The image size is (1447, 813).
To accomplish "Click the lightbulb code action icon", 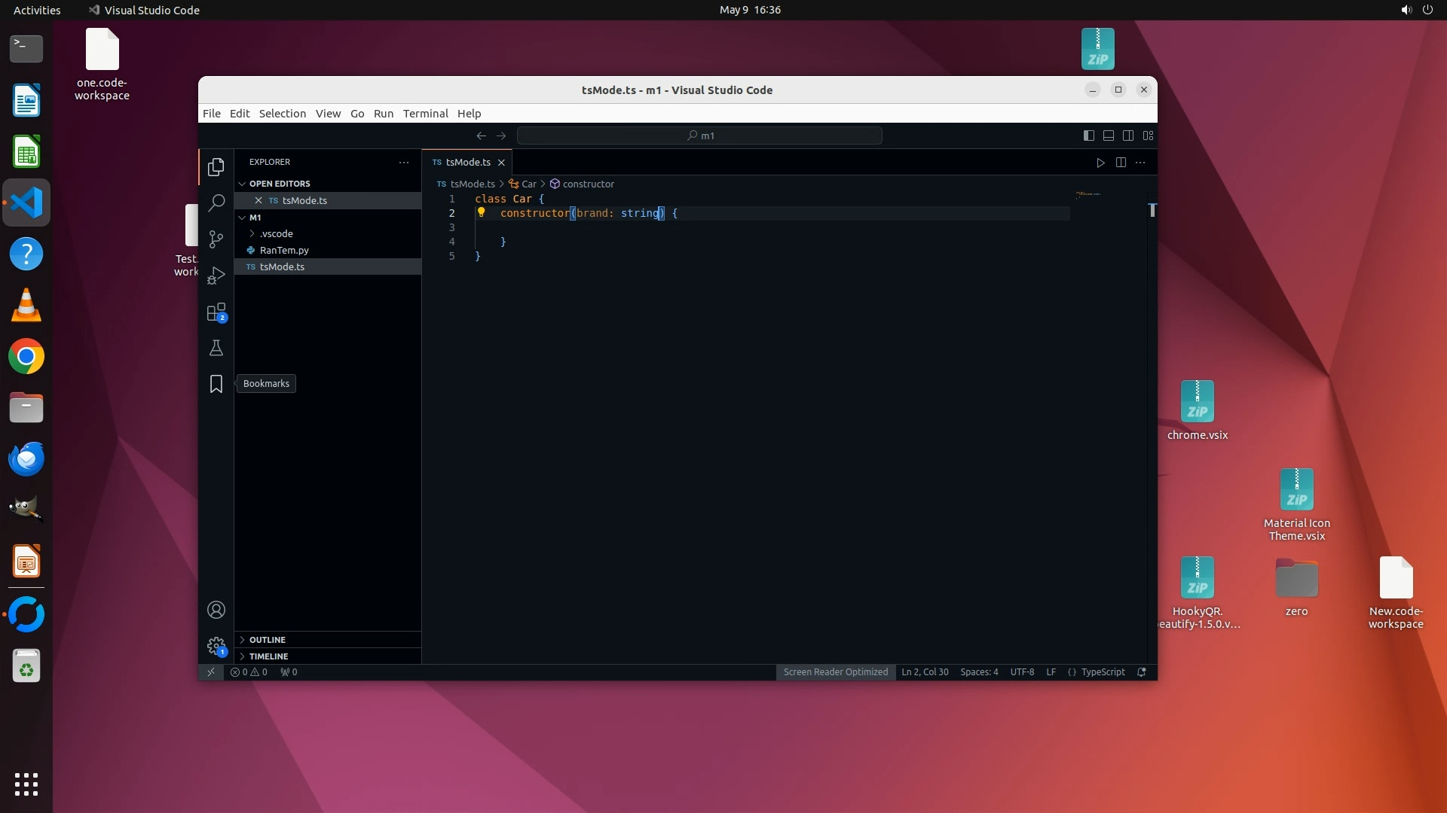I will (481, 213).
